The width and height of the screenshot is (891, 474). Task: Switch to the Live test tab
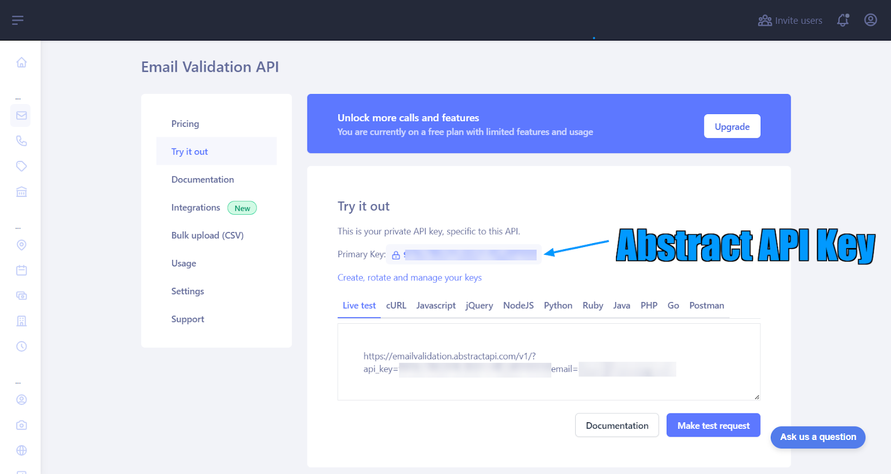point(359,305)
